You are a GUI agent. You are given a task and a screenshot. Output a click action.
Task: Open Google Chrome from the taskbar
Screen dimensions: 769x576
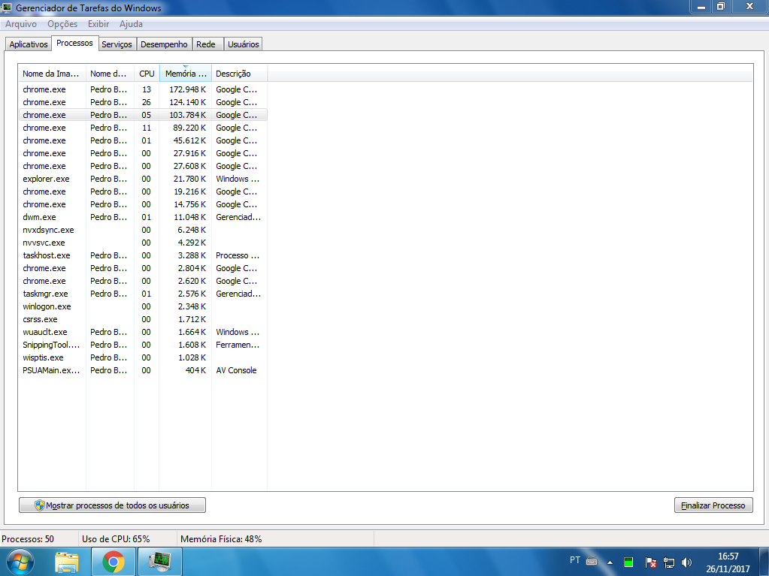[x=114, y=562]
